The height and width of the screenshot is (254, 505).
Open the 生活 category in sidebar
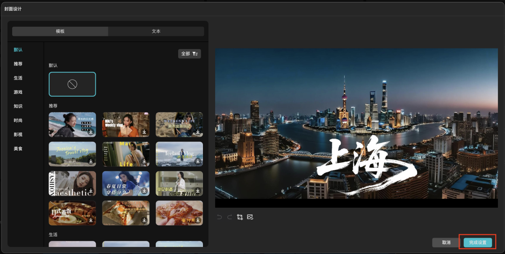point(18,78)
